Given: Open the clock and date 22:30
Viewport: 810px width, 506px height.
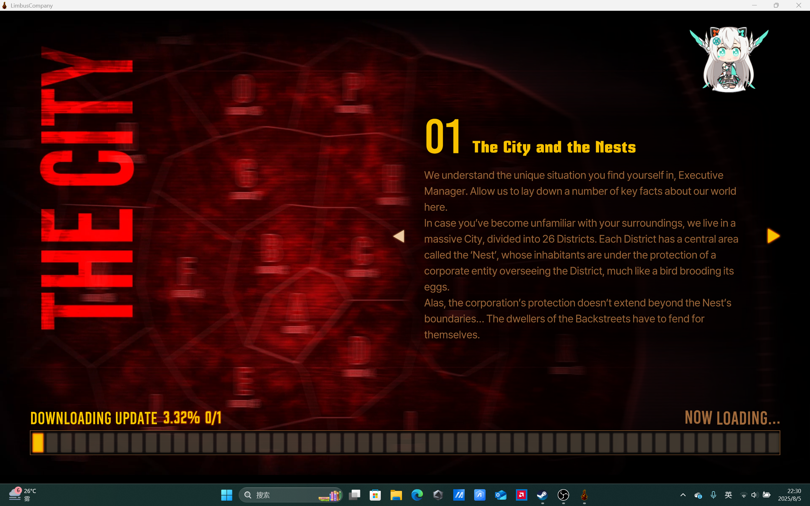Looking at the screenshot, I should pyautogui.click(x=789, y=495).
